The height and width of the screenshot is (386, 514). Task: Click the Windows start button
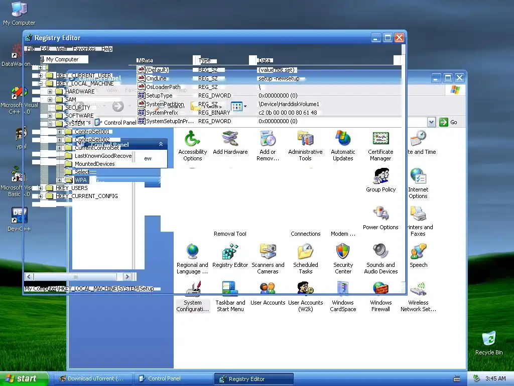click(24, 379)
